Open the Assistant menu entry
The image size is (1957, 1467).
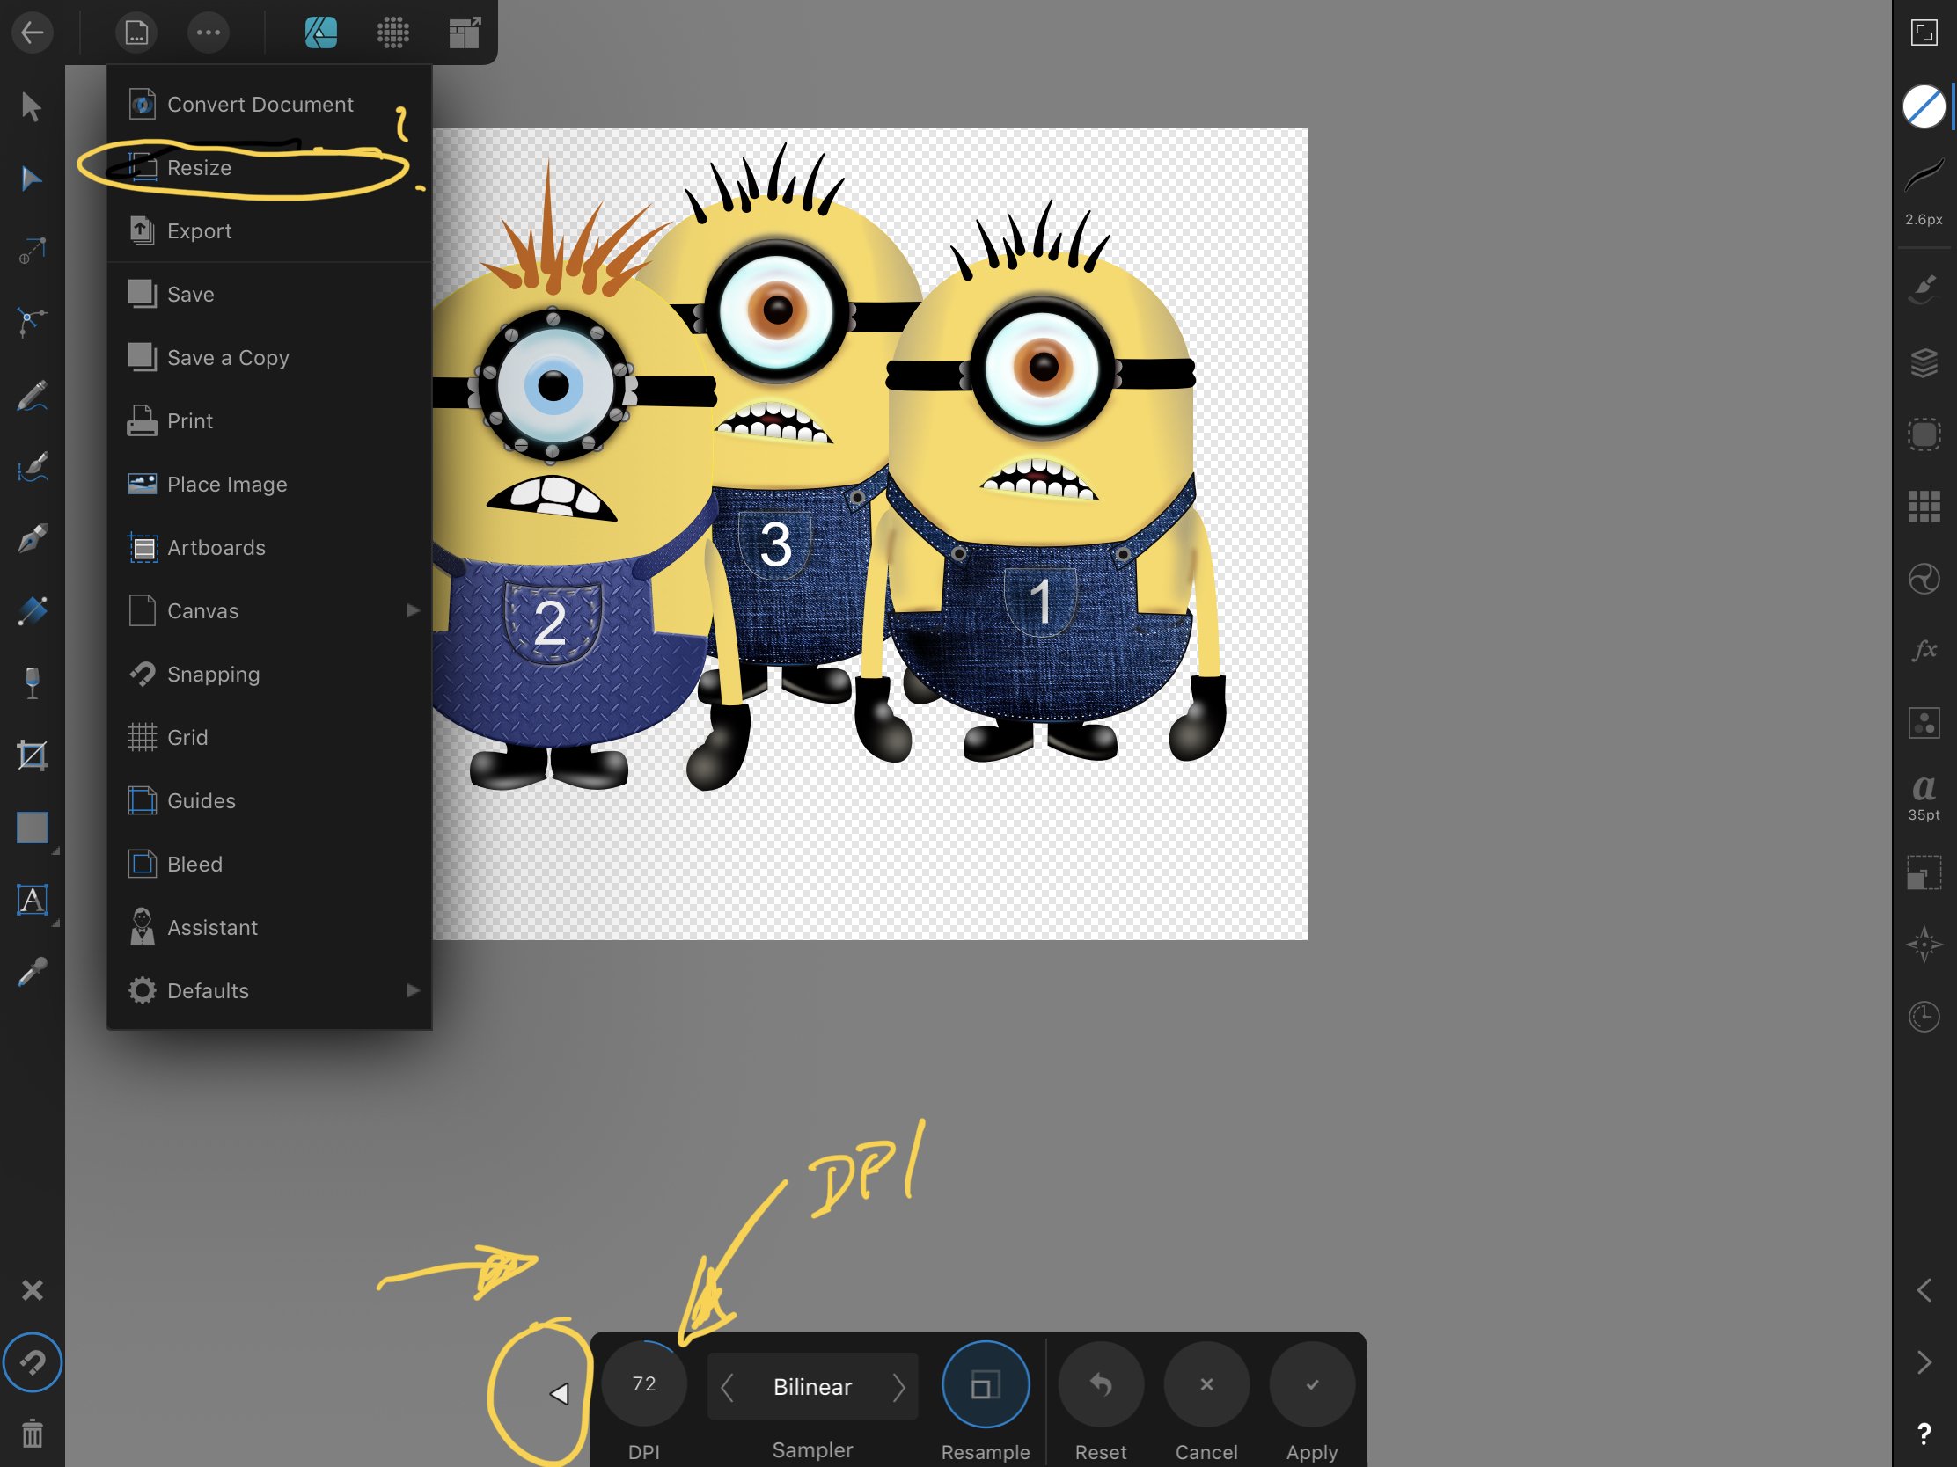(269, 928)
